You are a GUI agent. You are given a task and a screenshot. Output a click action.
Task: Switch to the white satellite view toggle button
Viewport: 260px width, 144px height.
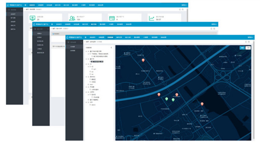(248, 47)
